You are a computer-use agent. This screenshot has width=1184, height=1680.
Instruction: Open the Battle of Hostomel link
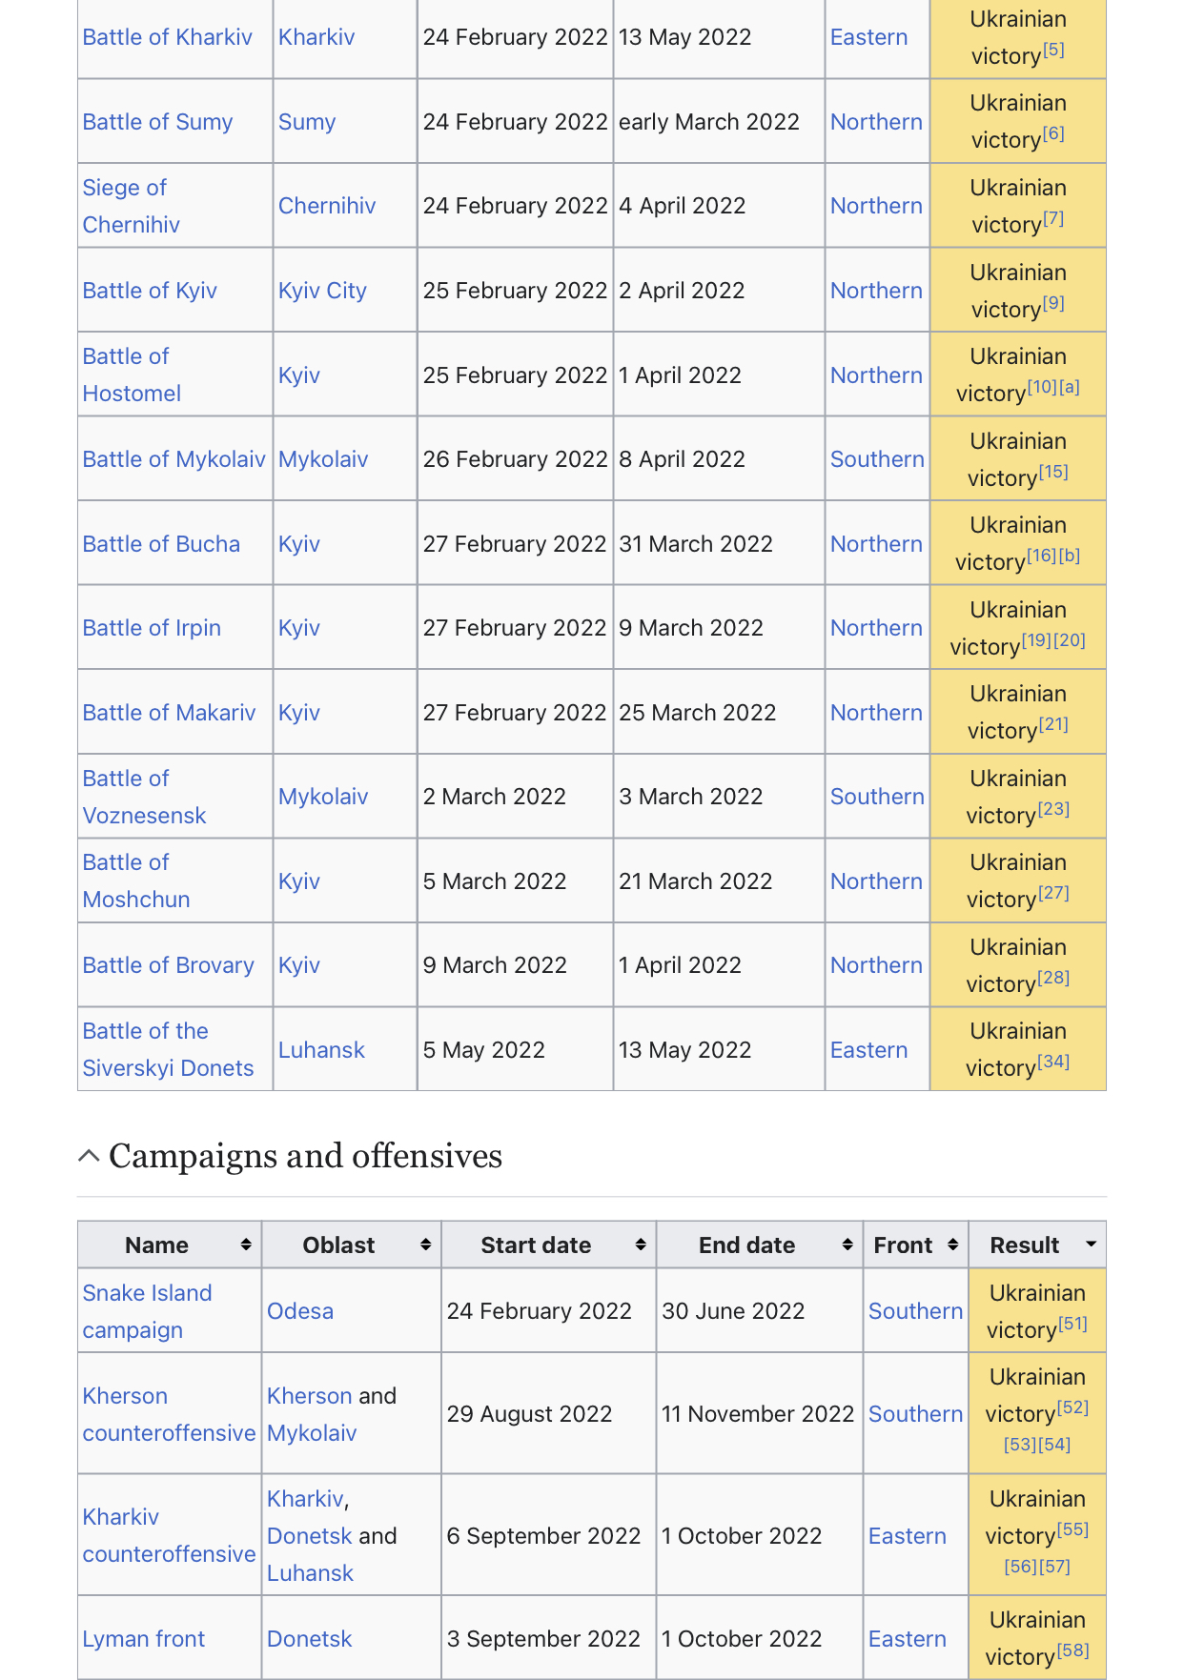coord(132,374)
